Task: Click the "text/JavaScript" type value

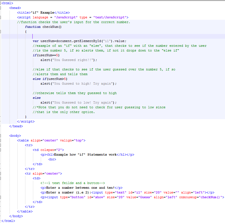Action: coord(110,17)
